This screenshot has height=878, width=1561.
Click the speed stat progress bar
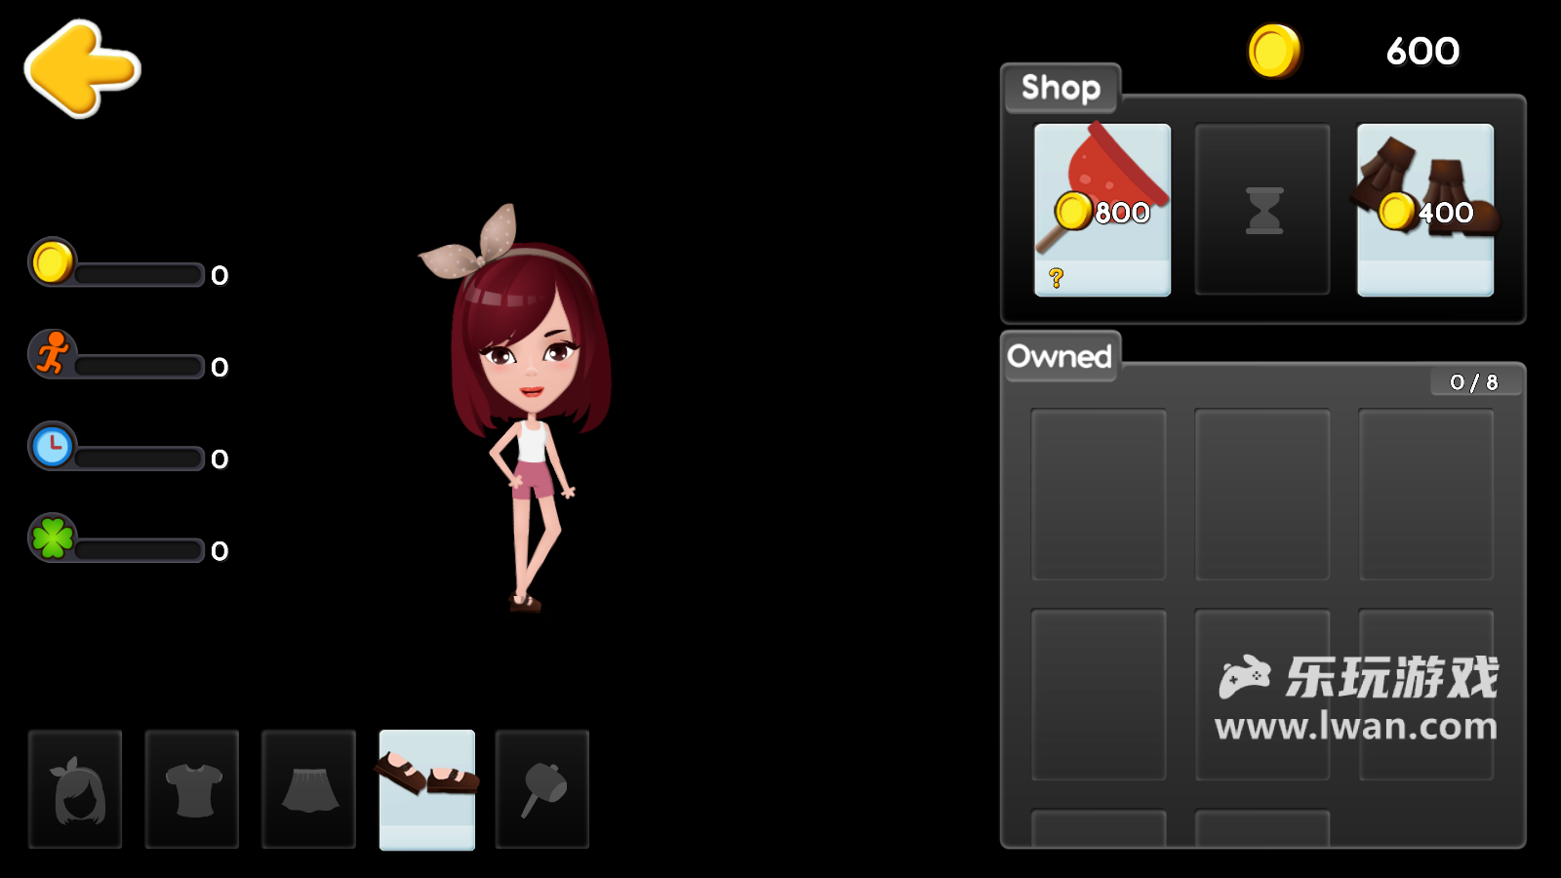(139, 366)
